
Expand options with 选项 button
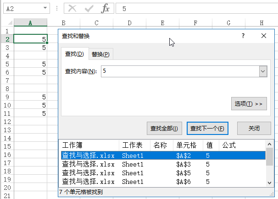(x=249, y=104)
